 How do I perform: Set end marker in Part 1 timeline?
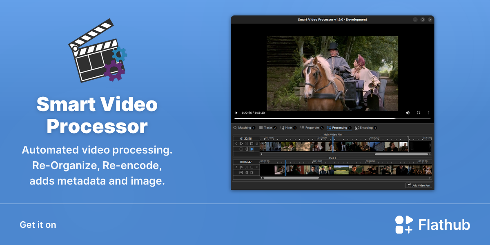click(x=252, y=173)
